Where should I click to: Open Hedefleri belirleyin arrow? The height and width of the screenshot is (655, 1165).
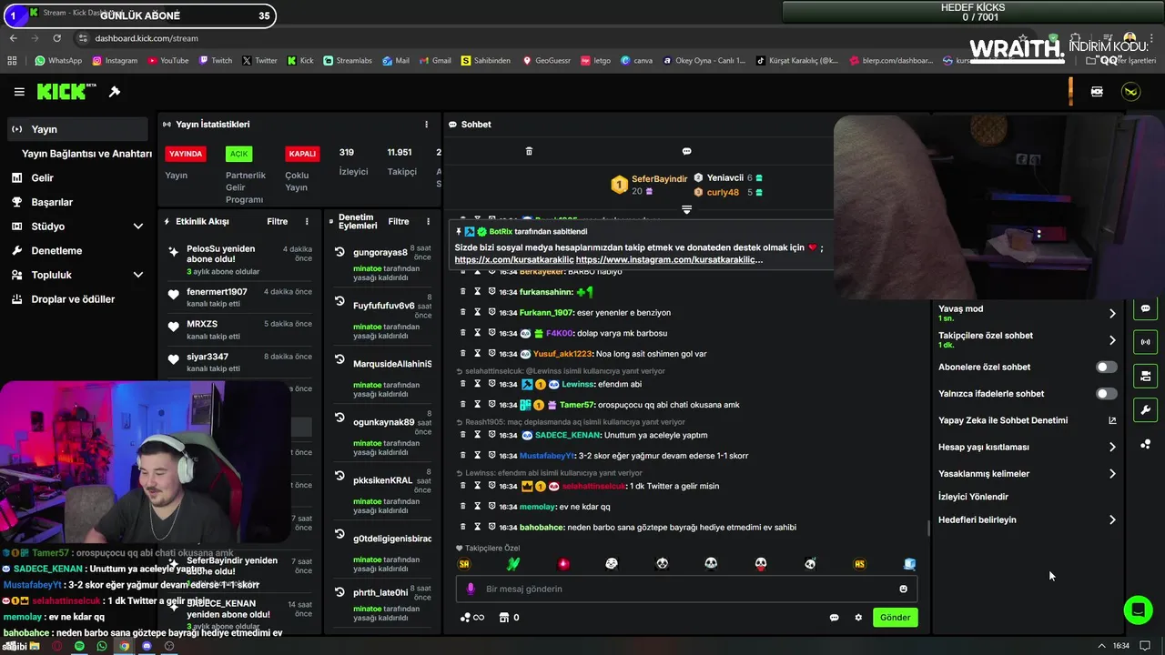pyautogui.click(x=1112, y=520)
